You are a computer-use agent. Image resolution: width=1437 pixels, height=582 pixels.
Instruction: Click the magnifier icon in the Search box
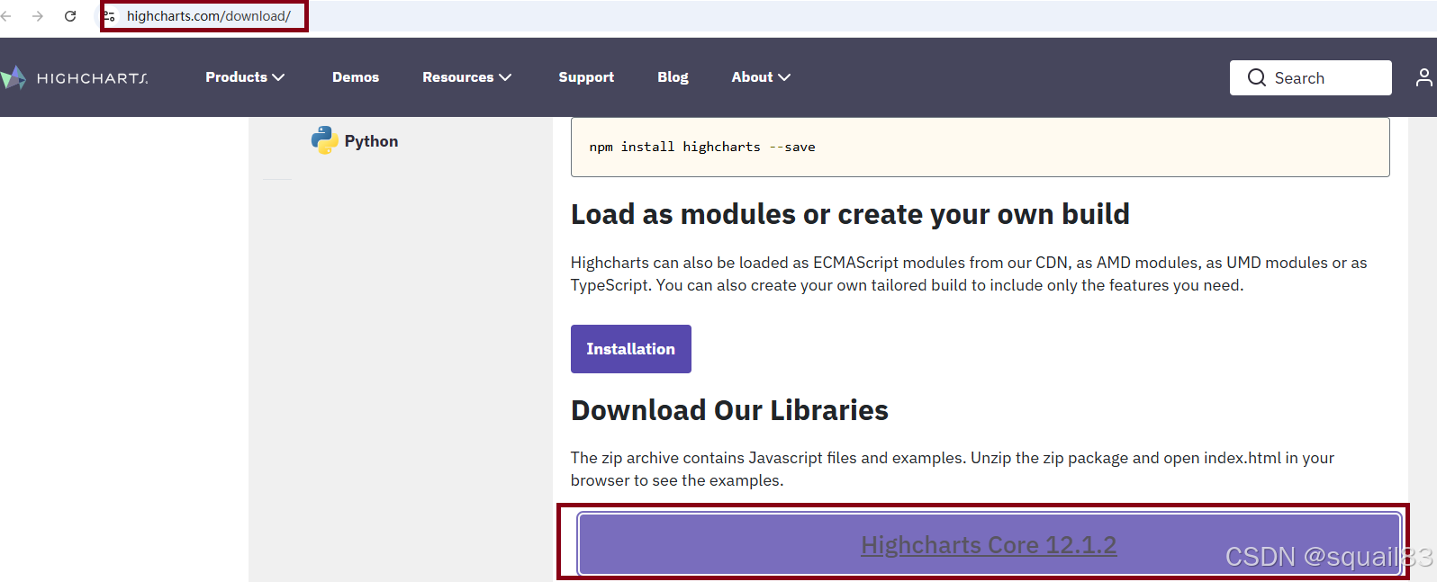1257,78
